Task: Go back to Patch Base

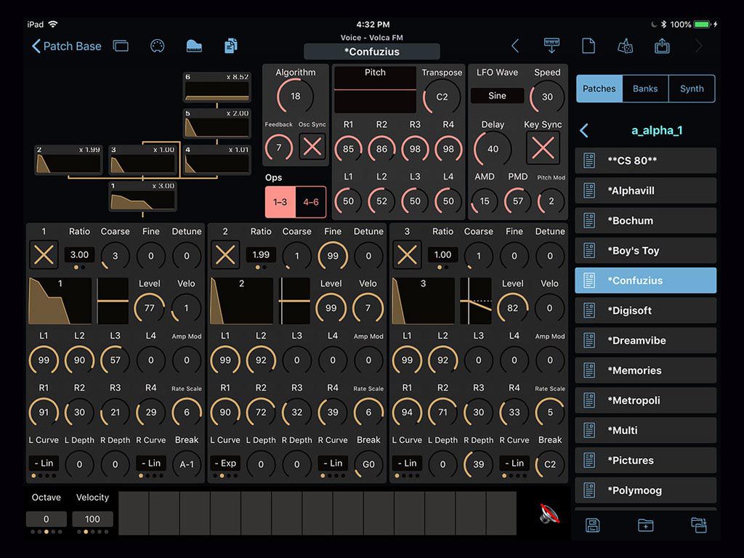Action: pyautogui.click(x=67, y=46)
